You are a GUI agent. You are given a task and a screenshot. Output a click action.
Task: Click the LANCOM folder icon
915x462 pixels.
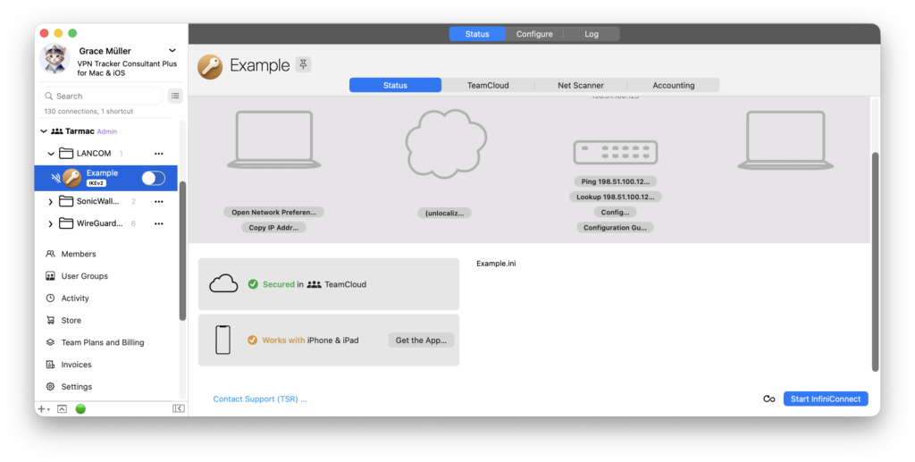pos(66,154)
